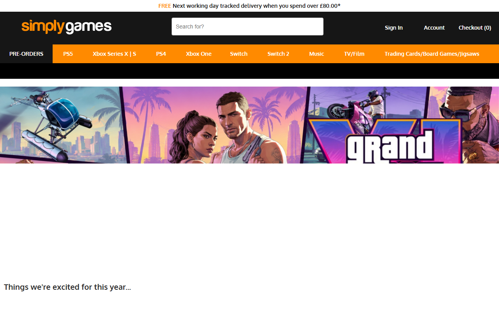Click 'Things we're excited for this year...' heading
The height and width of the screenshot is (312, 499).
pos(67,287)
